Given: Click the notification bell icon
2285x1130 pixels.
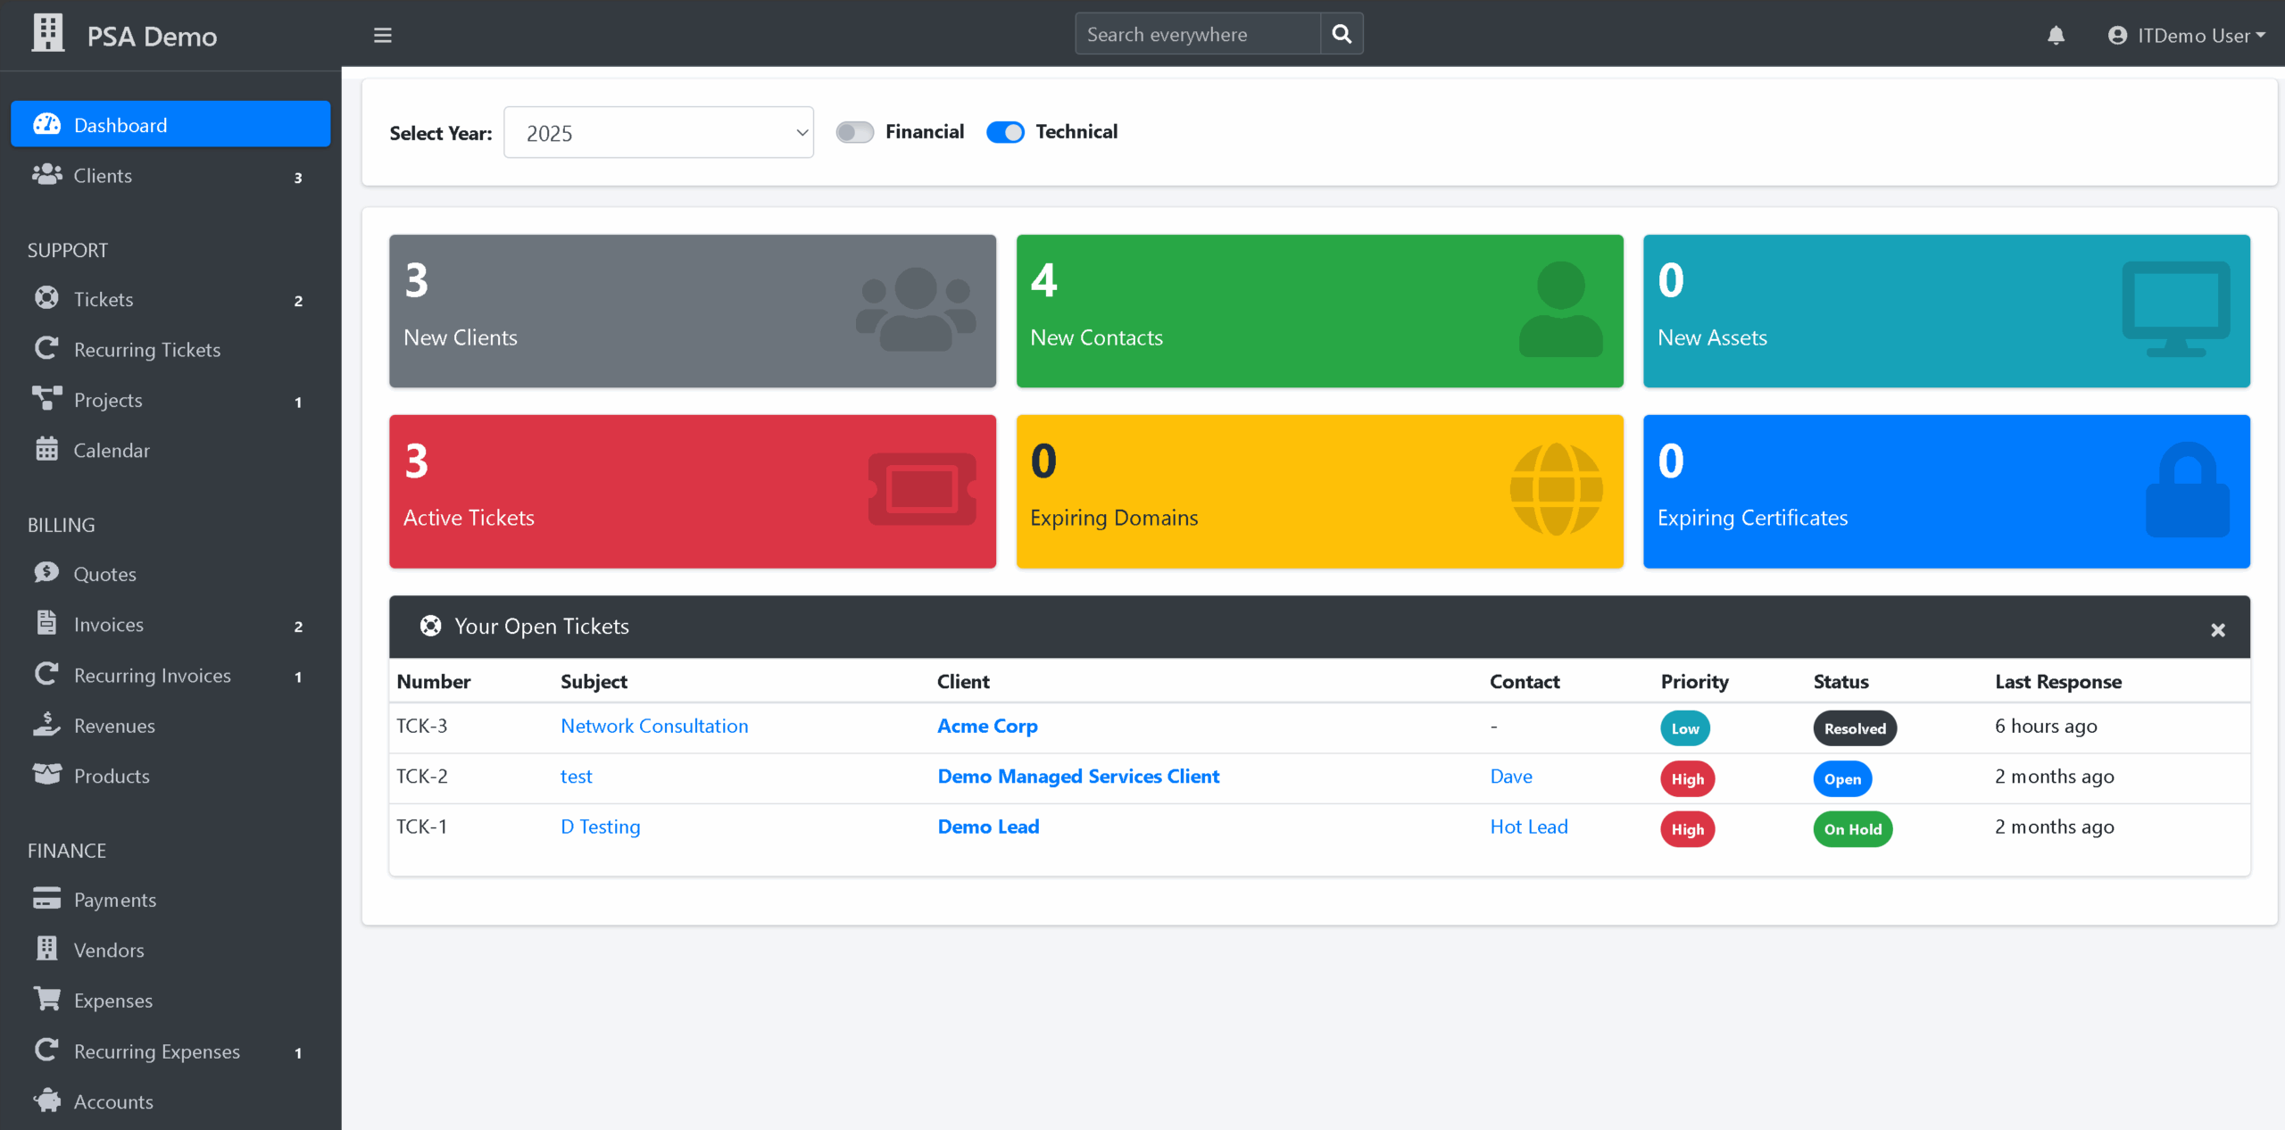Looking at the screenshot, I should click(2056, 36).
